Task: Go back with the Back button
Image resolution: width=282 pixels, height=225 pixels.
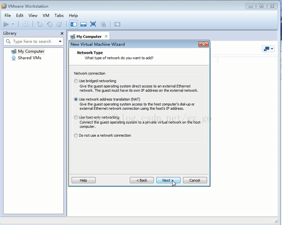Action: pyautogui.click(x=142, y=180)
